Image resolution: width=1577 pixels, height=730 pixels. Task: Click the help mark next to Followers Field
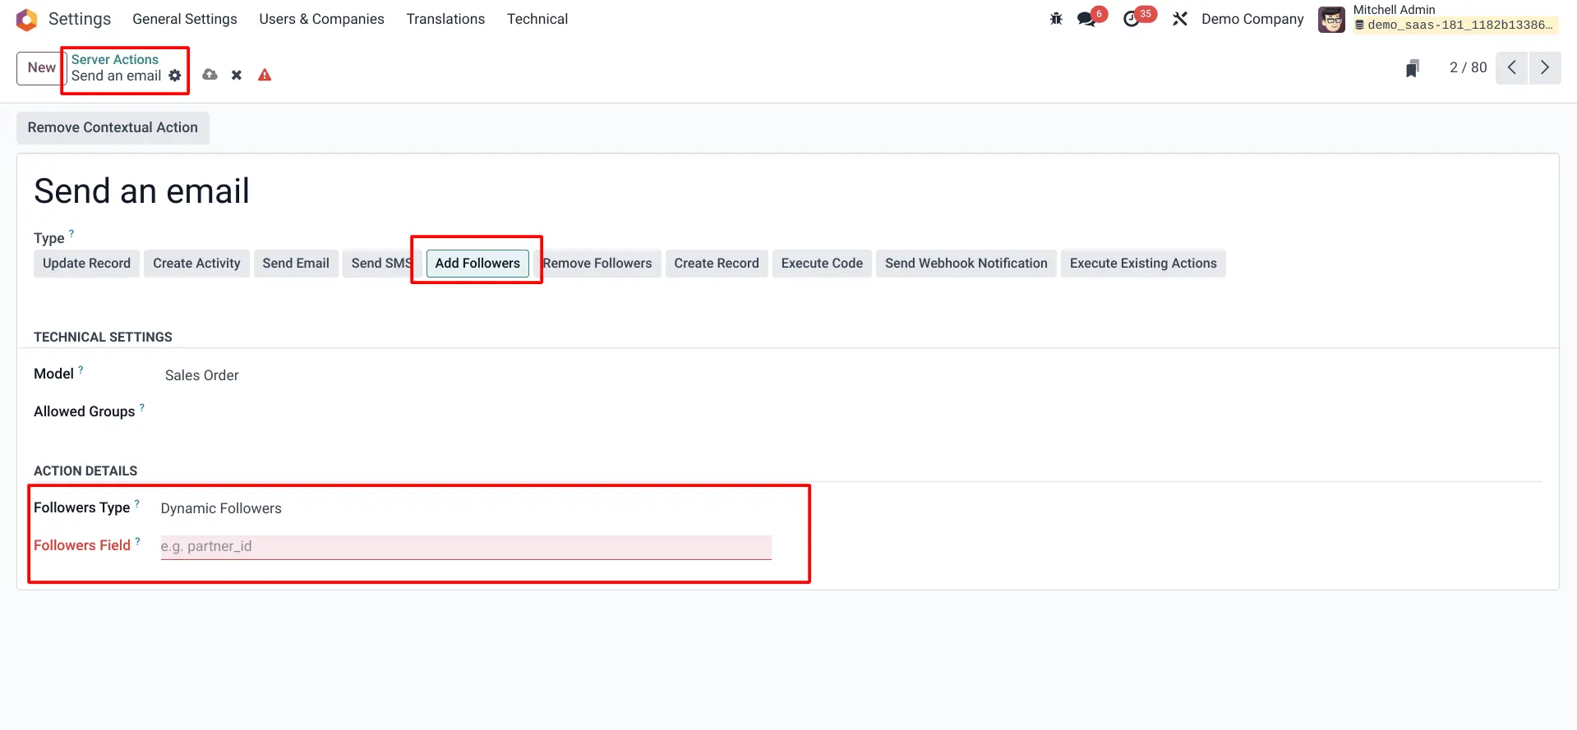[138, 542]
